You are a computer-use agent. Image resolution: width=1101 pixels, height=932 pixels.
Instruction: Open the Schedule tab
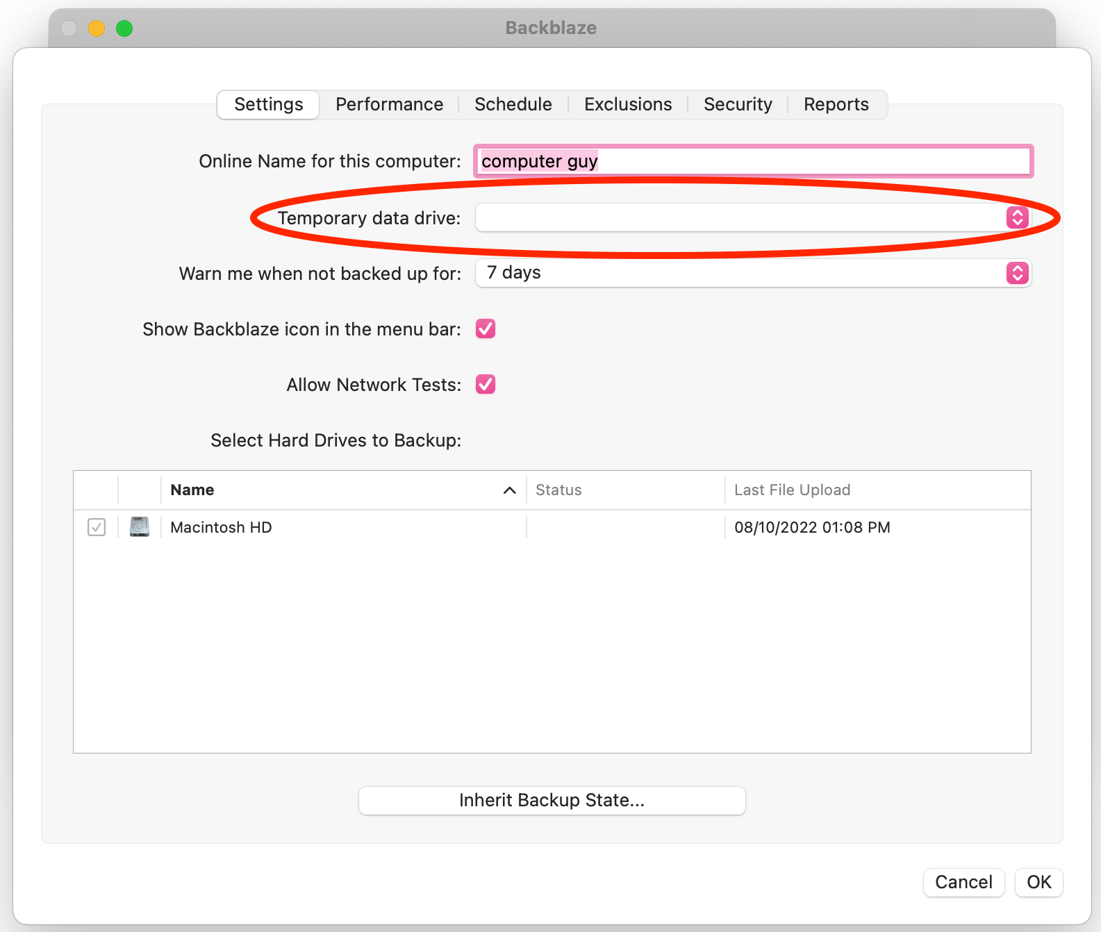point(513,105)
